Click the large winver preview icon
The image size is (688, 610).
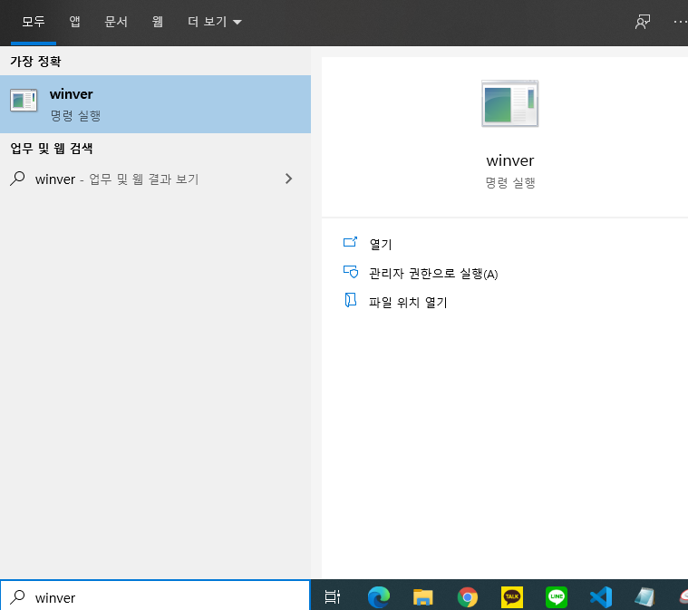(509, 103)
